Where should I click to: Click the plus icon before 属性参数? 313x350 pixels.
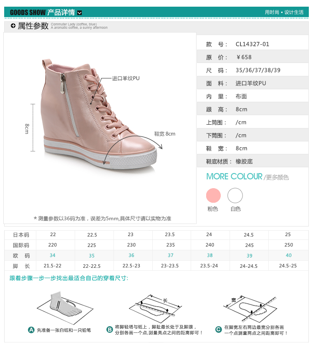13,26
